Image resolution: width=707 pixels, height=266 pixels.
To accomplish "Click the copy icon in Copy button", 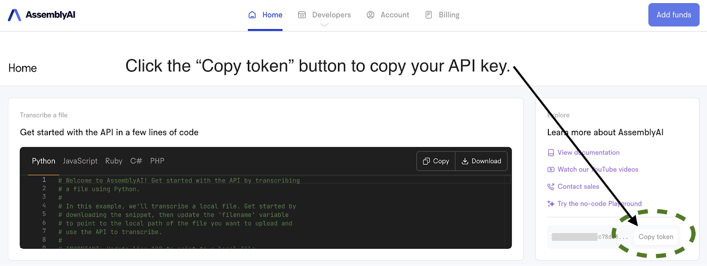I will (426, 161).
